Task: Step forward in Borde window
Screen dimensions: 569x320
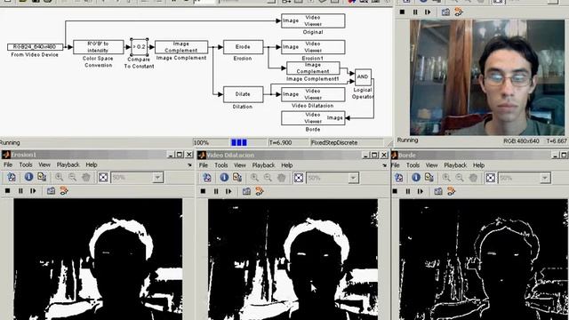Action: pyautogui.click(x=421, y=191)
